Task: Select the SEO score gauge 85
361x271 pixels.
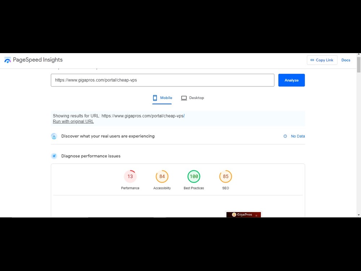Action: coord(226,177)
